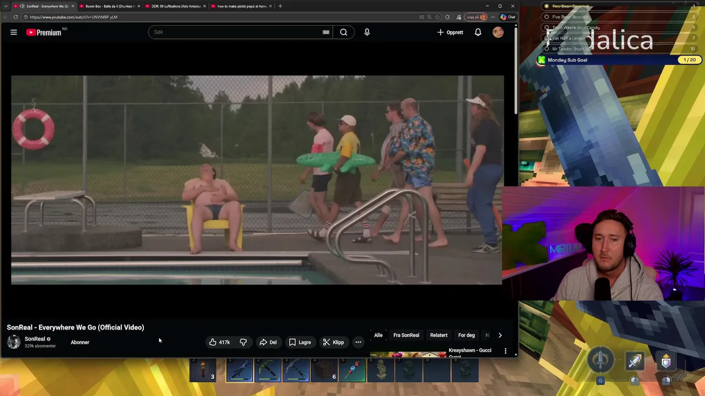This screenshot has width=705, height=396.
Task: Open menu for Kreayshawn Gucci video suggestion
Action: [x=506, y=351]
